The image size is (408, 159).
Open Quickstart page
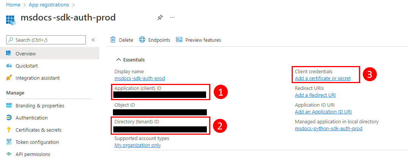[x=27, y=66]
